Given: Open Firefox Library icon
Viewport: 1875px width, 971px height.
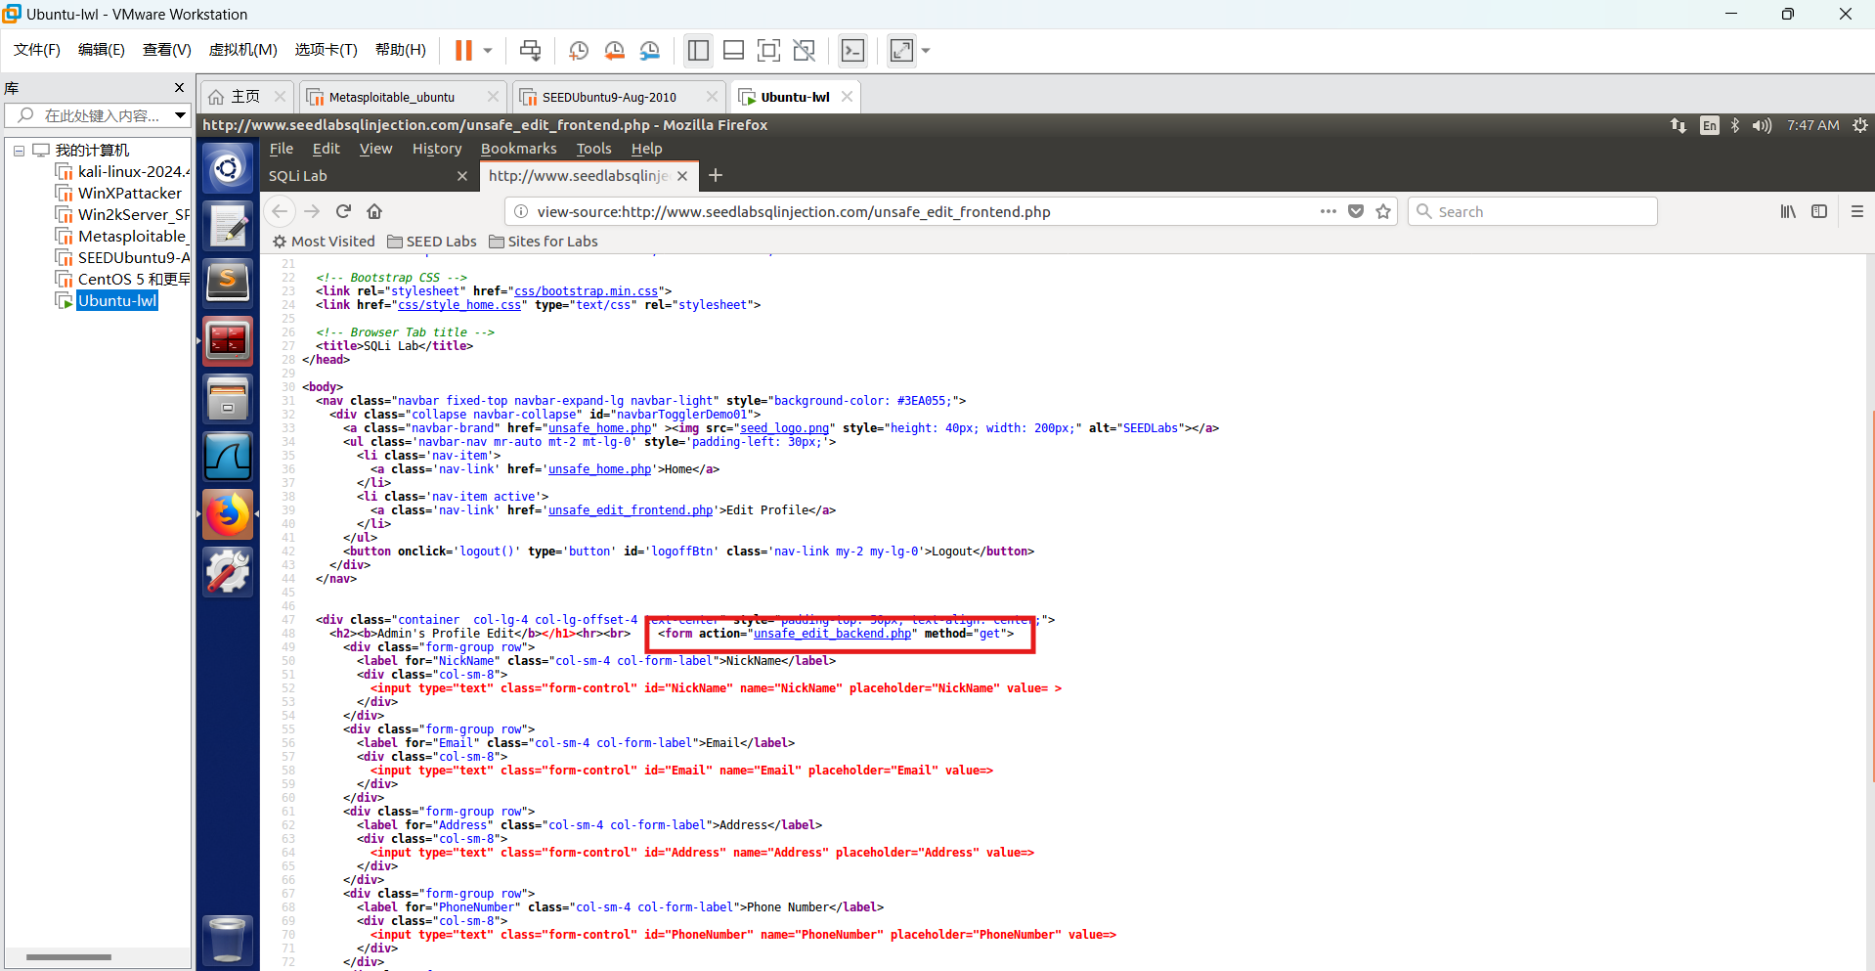Looking at the screenshot, I should [x=1788, y=211].
